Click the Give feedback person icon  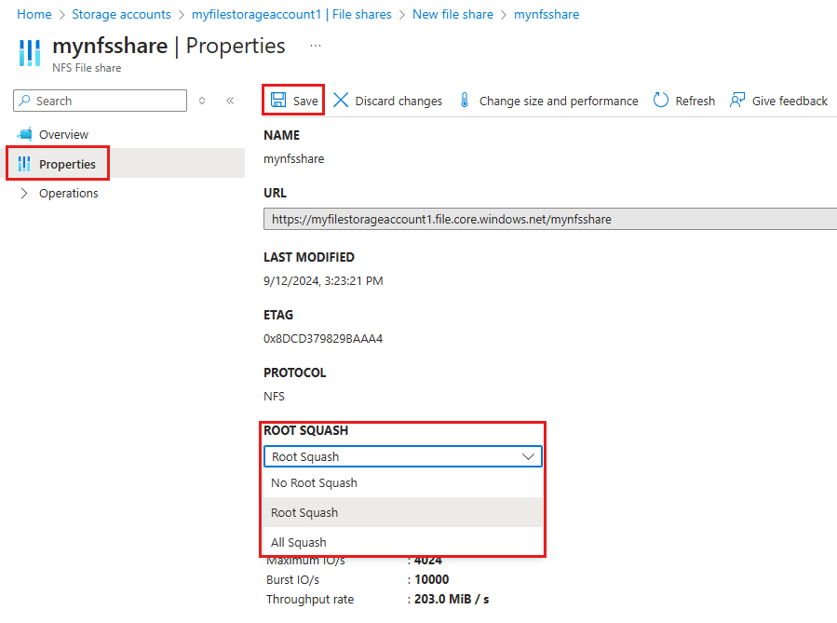(x=737, y=100)
